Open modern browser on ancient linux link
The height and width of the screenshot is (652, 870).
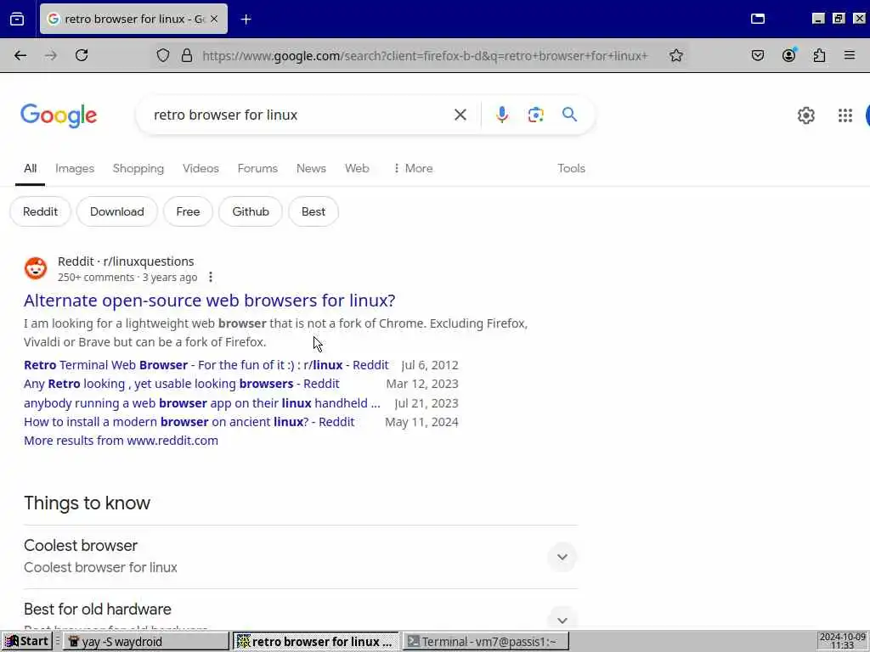coord(189,423)
